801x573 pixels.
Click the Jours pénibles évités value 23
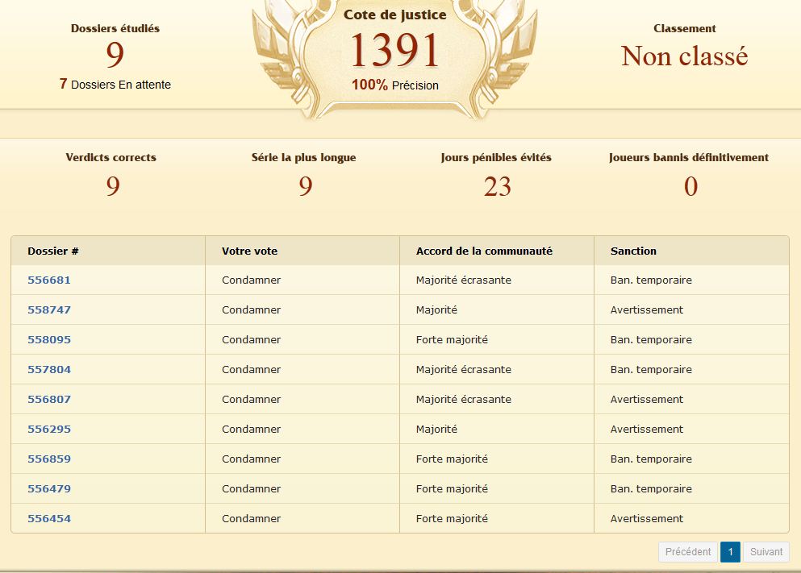click(x=497, y=187)
